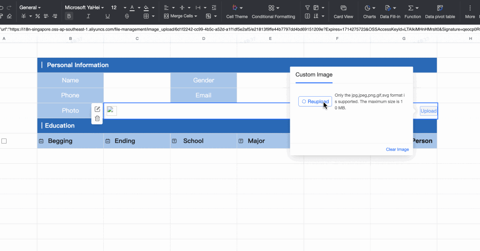The image size is (480, 251).
Task: Click edit pencil icon beside Photo
Action: [x=97, y=109]
